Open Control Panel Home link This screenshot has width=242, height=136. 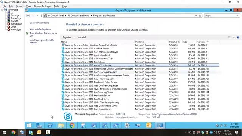(x=39, y=23)
